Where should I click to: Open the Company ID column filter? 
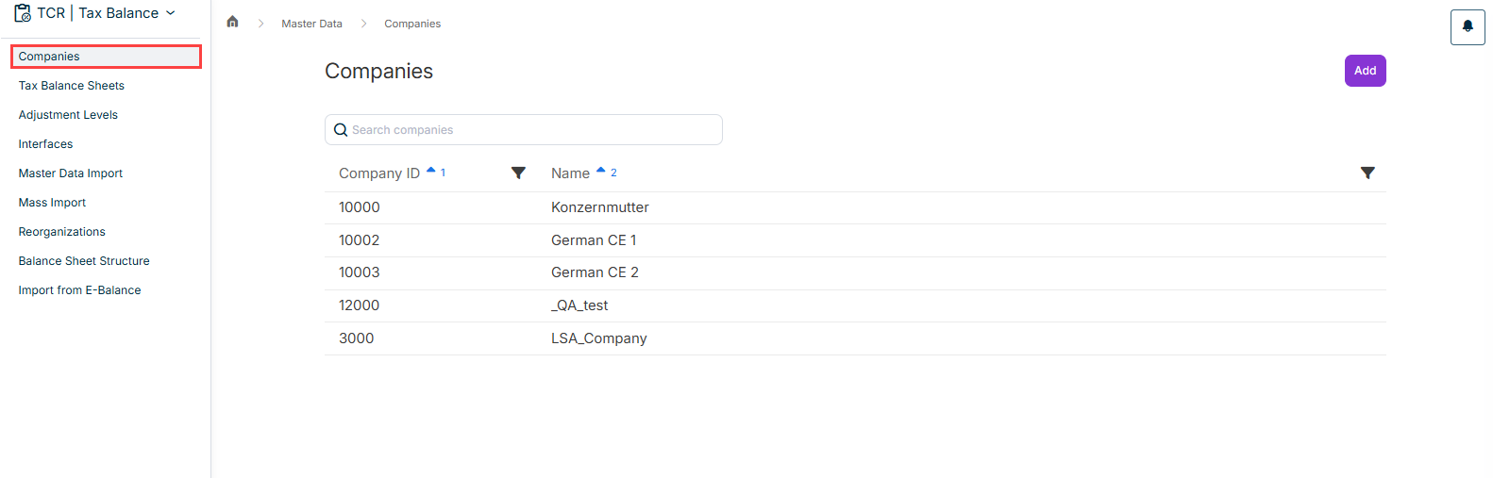coord(518,173)
